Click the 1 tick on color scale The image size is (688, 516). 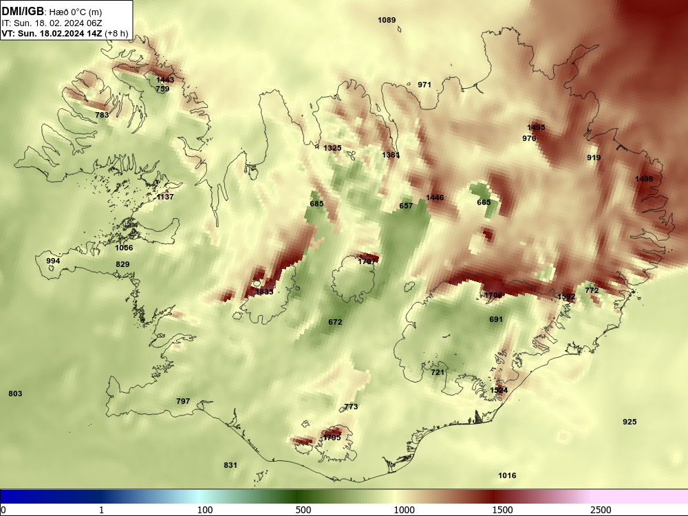coord(101,510)
